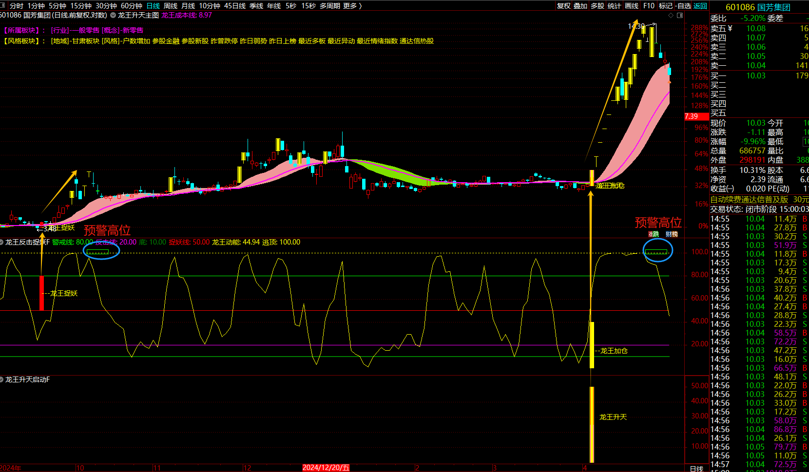
Task: Switch to 月线 monthly chart
Action: pyautogui.click(x=188, y=6)
